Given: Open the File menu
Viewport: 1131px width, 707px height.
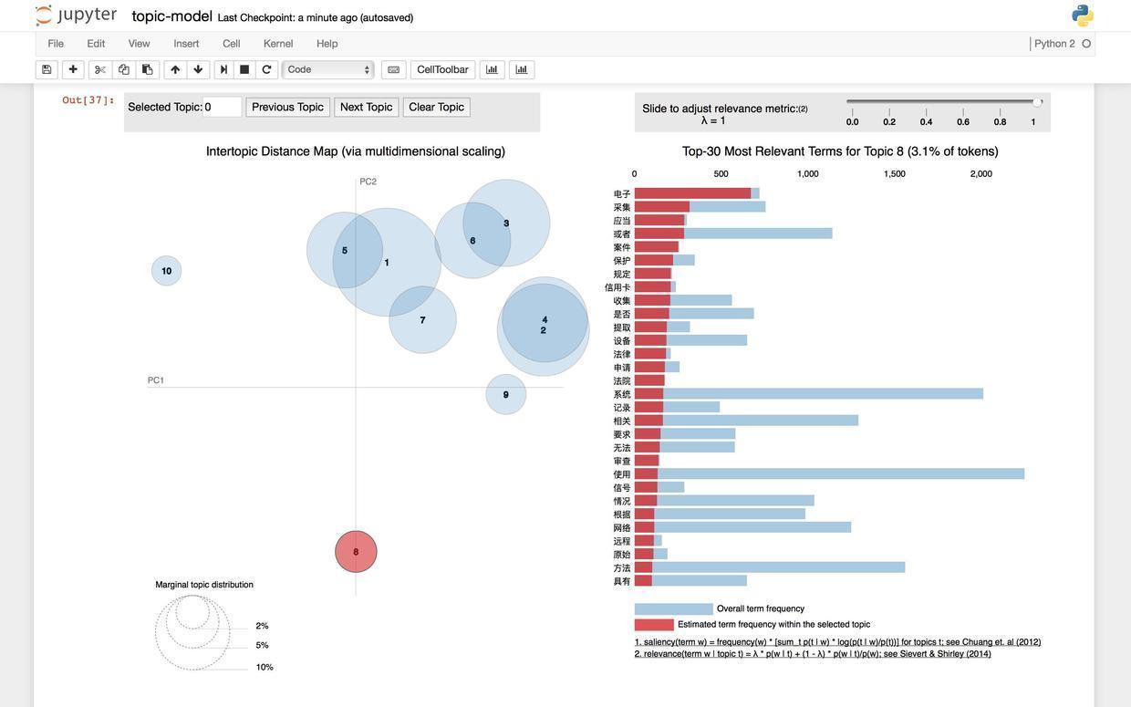Looking at the screenshot, I should pyautogui.click(x=56, y=44).
